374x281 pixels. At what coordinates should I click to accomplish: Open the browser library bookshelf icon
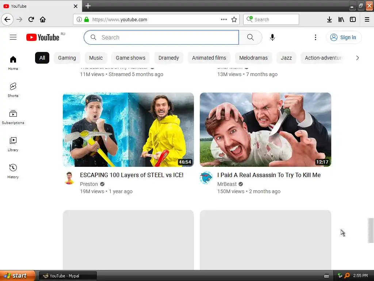tap(341, 19)
